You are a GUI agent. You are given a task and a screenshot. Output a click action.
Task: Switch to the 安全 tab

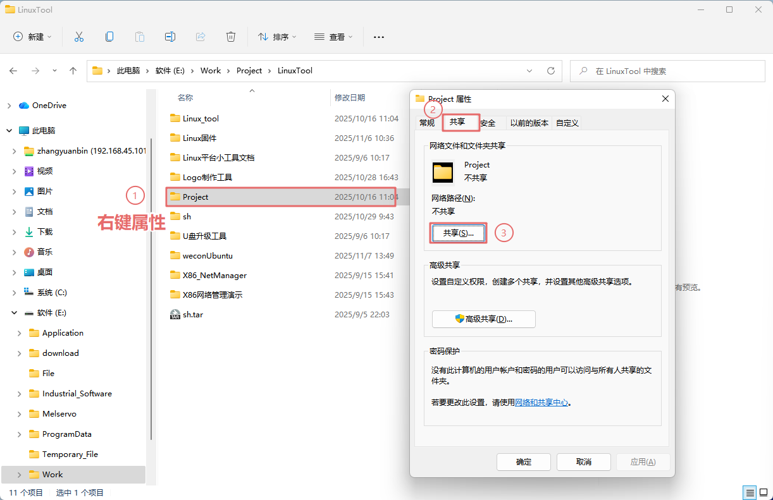coord(488,123)
